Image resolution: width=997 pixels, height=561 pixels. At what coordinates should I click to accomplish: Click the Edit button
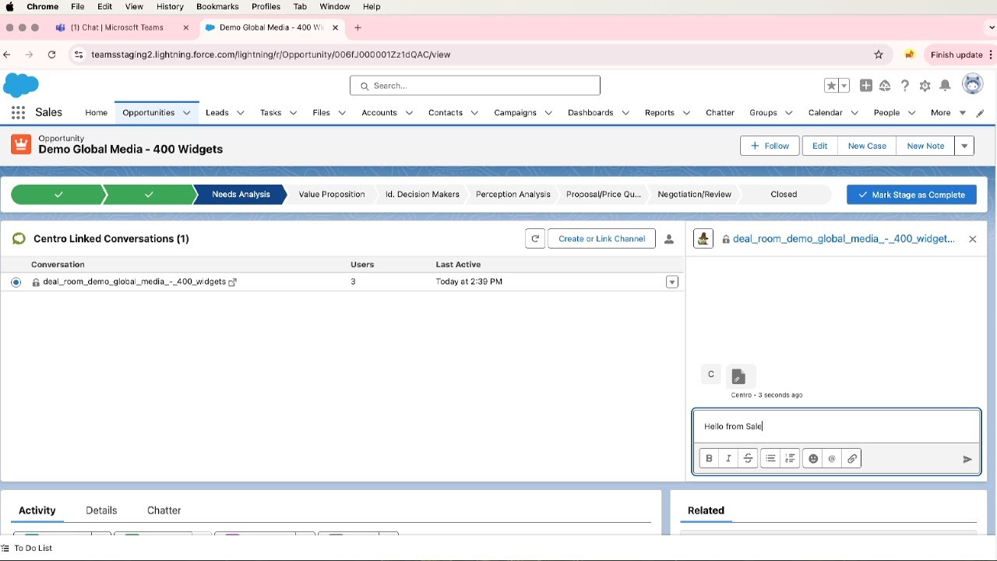pyautogui.click(x=820, y=146)
